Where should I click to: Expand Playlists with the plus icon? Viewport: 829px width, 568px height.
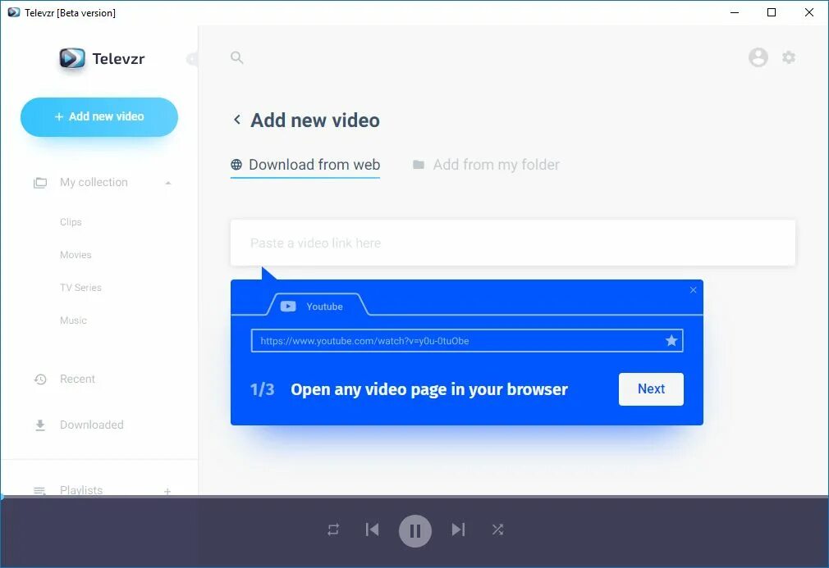coord(167,492)
